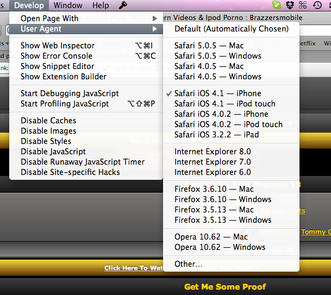Click the 1Password key icon in menu bar

[x=123, y=5]
